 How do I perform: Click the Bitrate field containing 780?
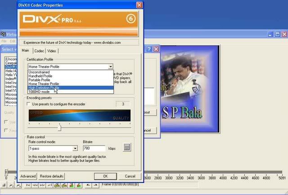(94, 148)
